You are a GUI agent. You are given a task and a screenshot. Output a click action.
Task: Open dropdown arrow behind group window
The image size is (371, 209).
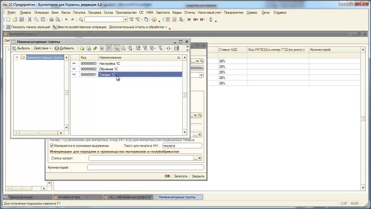point(201,75)
